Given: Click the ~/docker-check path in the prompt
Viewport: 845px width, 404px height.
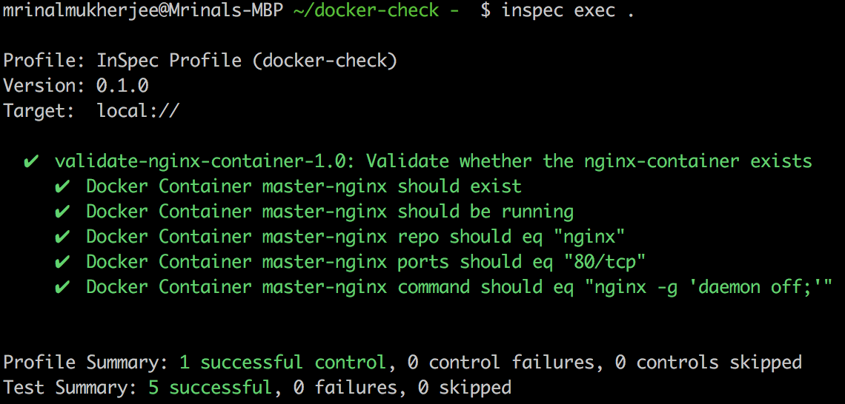Looking at the screenshot, I should click(366, 11).
